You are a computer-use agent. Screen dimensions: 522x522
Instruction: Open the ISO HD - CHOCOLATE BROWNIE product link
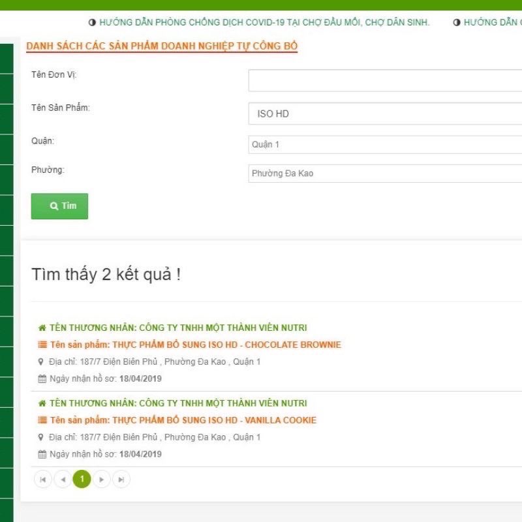coord(226,345)
